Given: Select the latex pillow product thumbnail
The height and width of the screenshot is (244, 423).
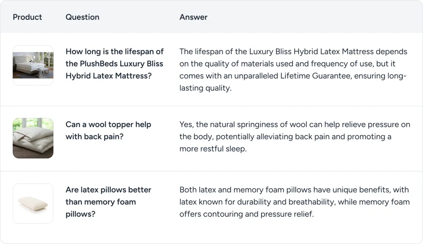Looking at the screenshot, I should pos(33,203).
